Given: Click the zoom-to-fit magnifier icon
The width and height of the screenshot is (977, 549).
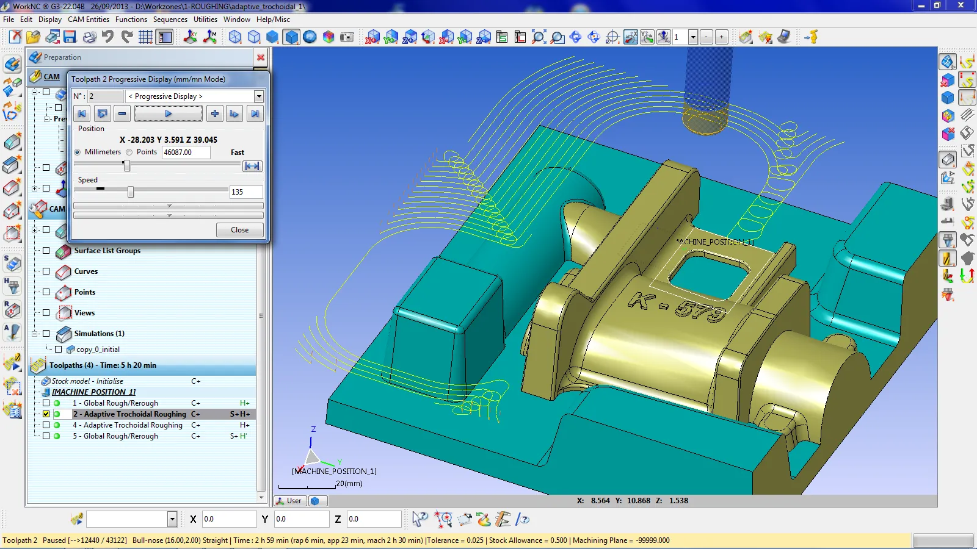Looking at the screenshot, I should point(539,37).
